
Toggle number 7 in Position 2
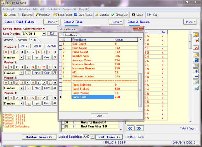[x=44, y=67]
